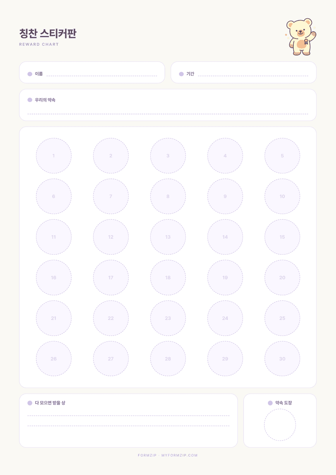336x475 pixels.
Task: Click the purple dot beside 우리의 약속
Action: pyautogui.click(x=30, y=100)
